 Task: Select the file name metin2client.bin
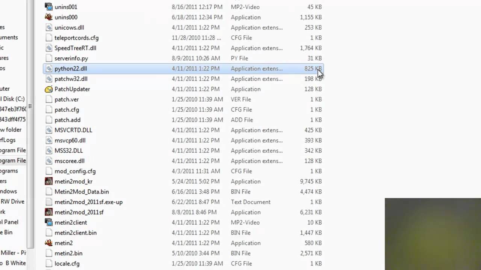(76, 232)
